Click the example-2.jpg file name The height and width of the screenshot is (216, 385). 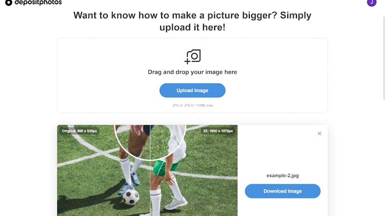pos(282,176)
